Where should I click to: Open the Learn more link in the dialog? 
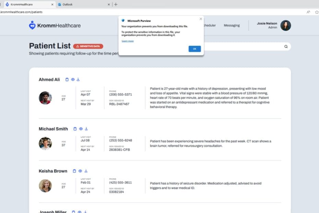coord(128,41)
